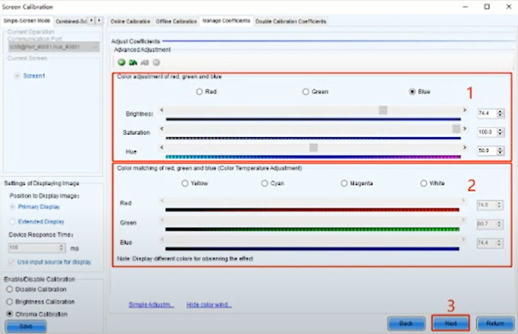Switch to Single-Screen Mode tab
Viewport: 518px width, 334px height.
click(27, 20)
